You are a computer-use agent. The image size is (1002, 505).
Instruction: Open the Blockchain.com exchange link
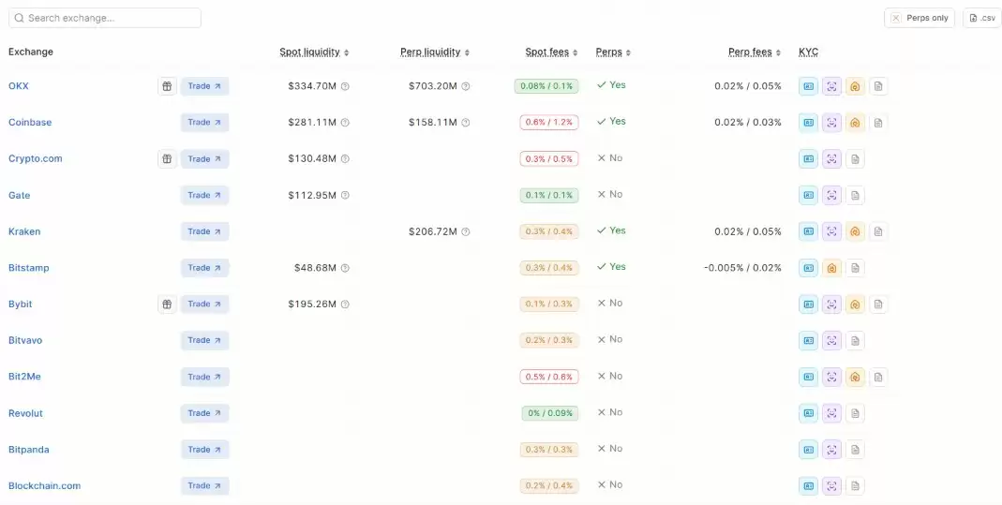point(45,486)
